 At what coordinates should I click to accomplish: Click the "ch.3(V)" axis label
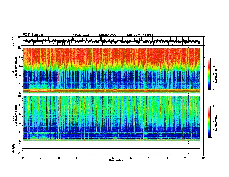click(x=14, y=148)
